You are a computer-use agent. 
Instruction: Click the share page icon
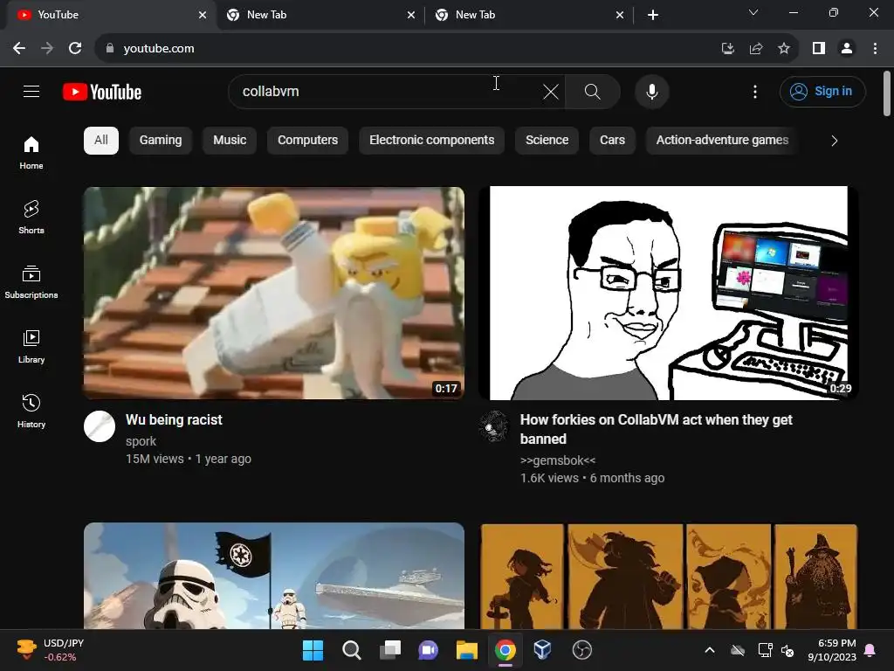pos(756,49)
